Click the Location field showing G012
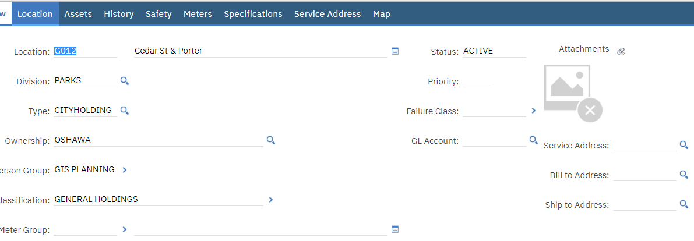The width and height of the screenshot is (694, 241). (x=85, y=51)
